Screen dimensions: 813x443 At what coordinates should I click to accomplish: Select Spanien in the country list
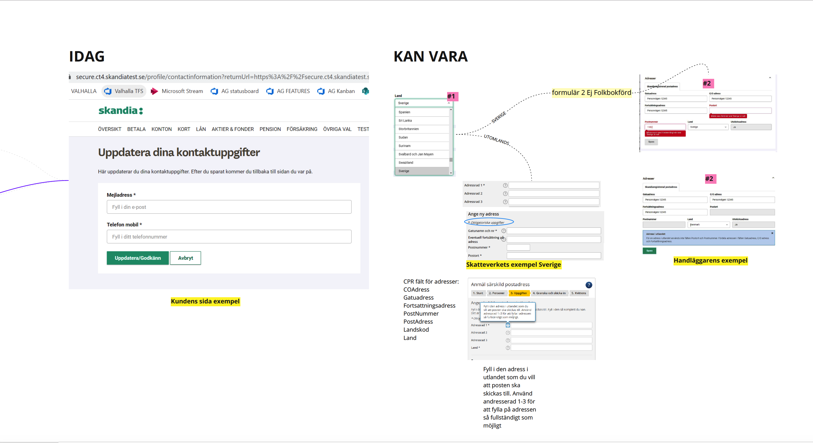point(422,112)
